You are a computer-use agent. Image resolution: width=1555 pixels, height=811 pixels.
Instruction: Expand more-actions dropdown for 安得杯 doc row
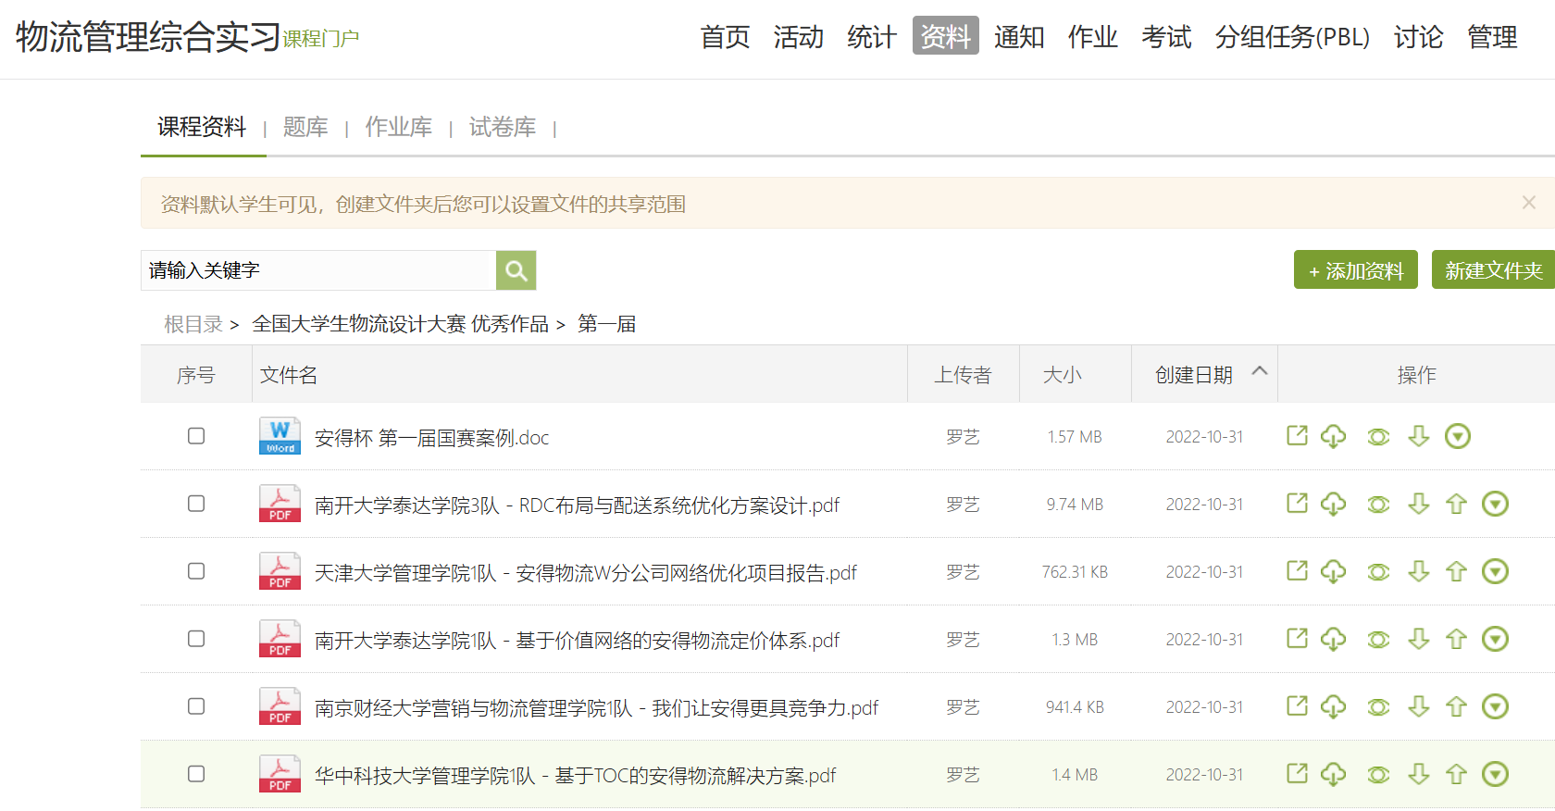[x=1458, y=436]
